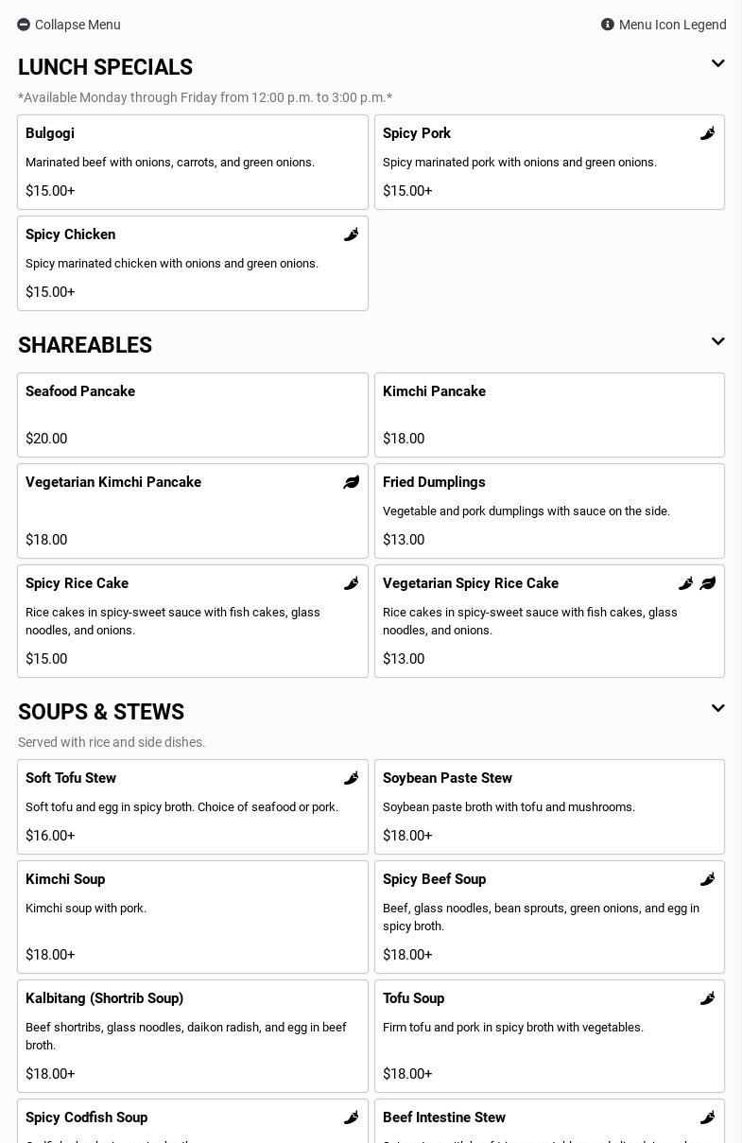Image resolution: width=742 pixels, height=1143 pixels.
Task: Click the pepper icon on Tofu Soup
Action: [x=707, y=998]
